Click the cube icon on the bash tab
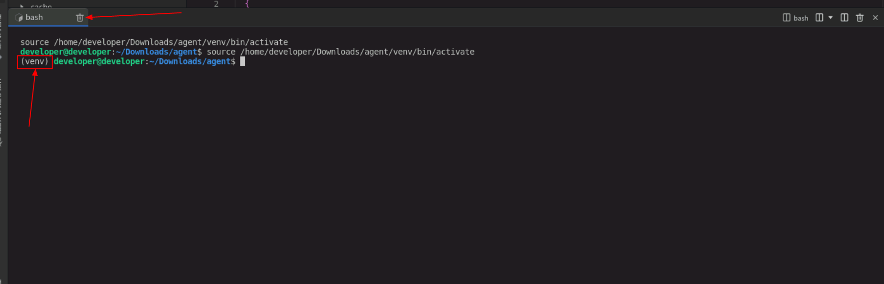 19,18
